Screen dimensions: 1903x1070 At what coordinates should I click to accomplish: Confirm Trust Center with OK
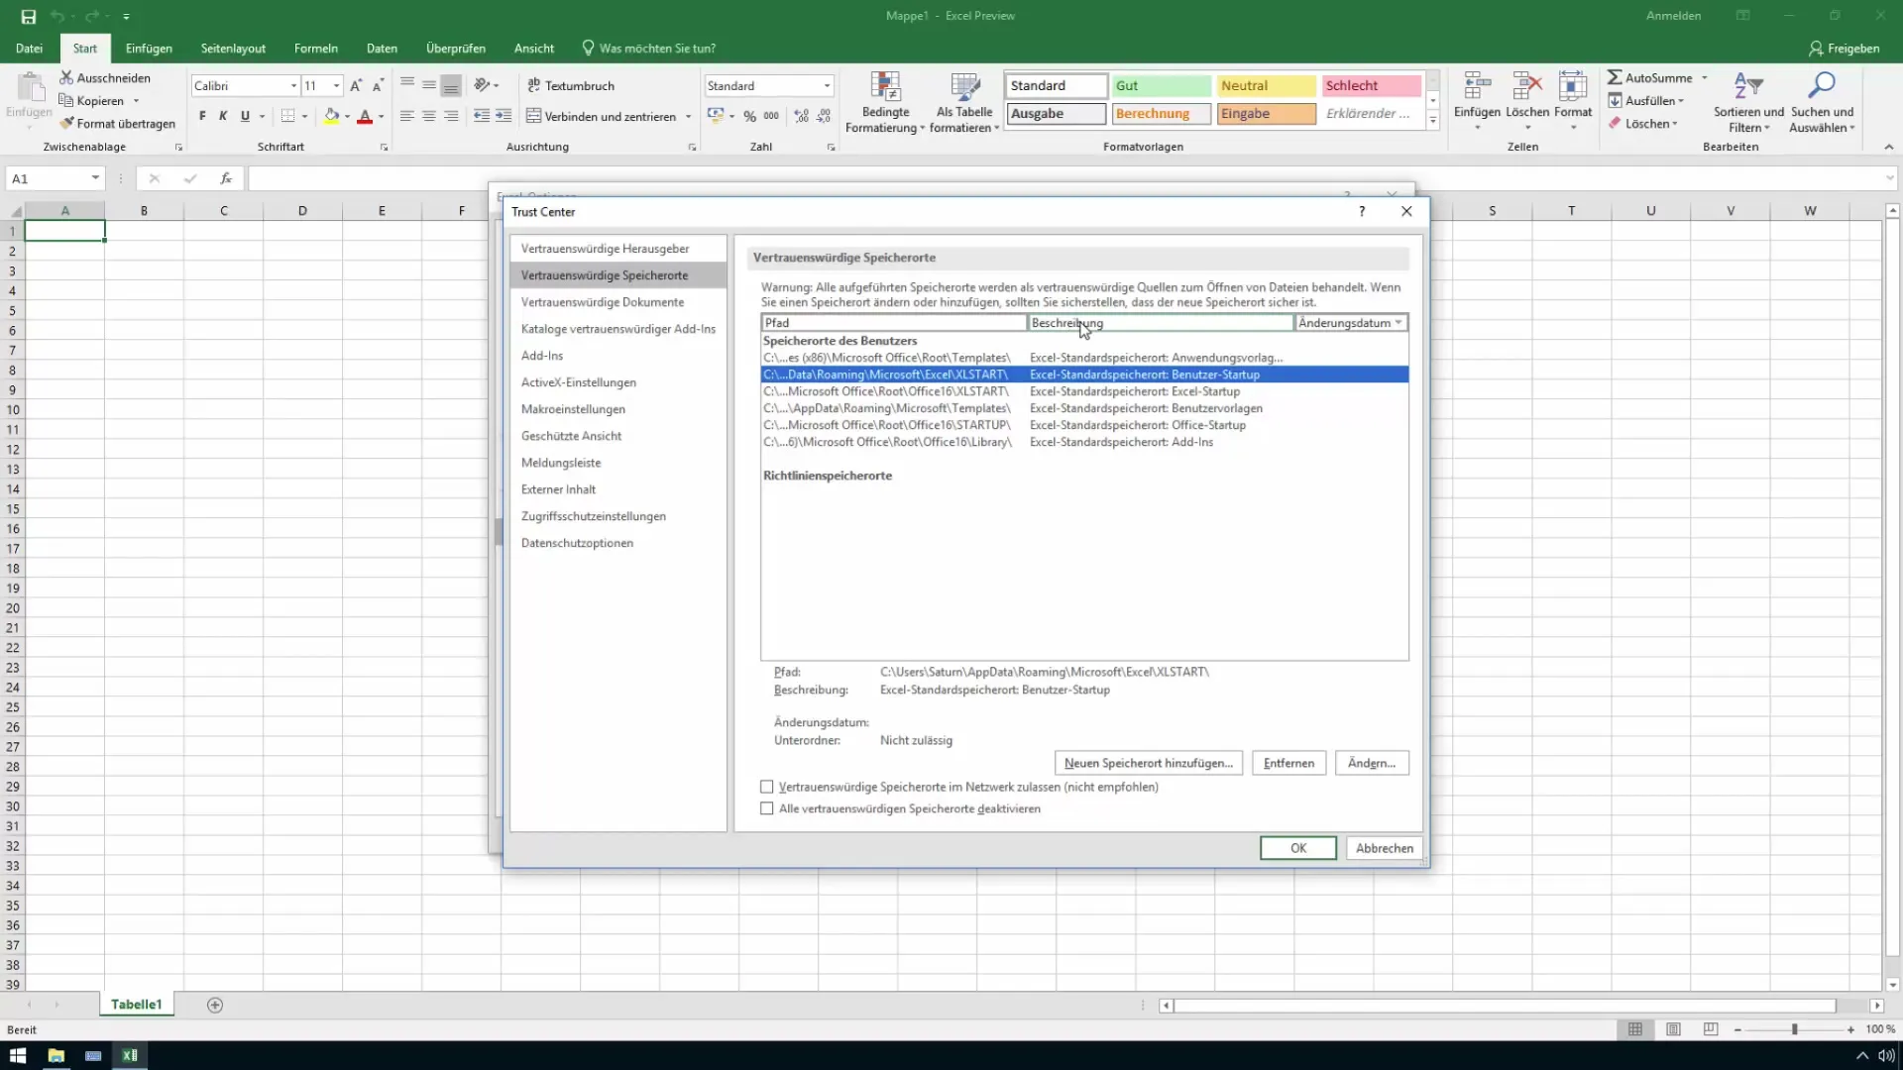[1298, 848]
